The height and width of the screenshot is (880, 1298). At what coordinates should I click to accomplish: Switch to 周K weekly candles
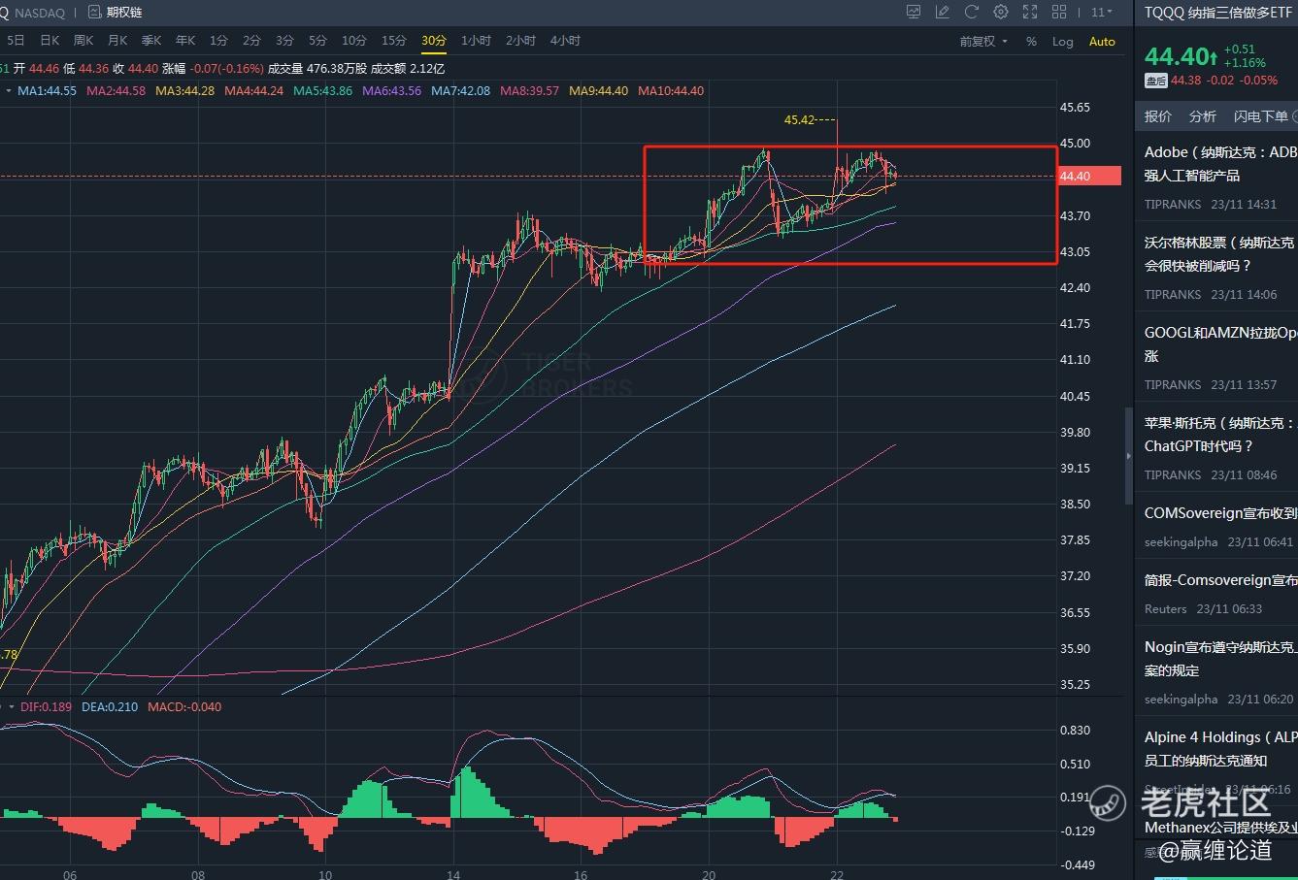point(83,41)
